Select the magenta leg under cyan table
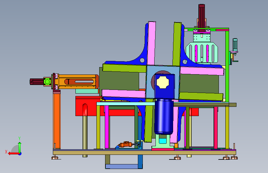Viewport: 268px width, 173px height. (107, 127)
